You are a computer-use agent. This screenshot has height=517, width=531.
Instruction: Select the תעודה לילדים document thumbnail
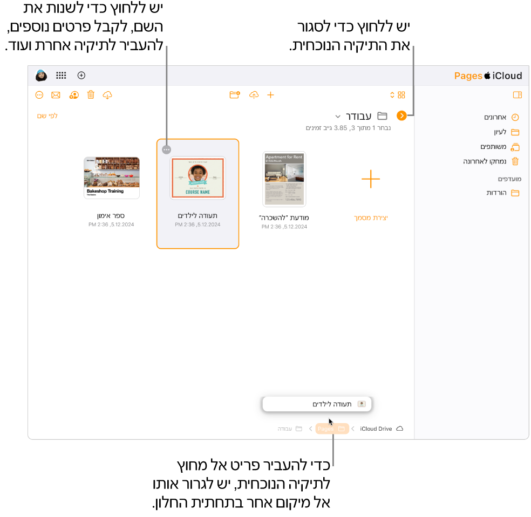click(198, 178)
